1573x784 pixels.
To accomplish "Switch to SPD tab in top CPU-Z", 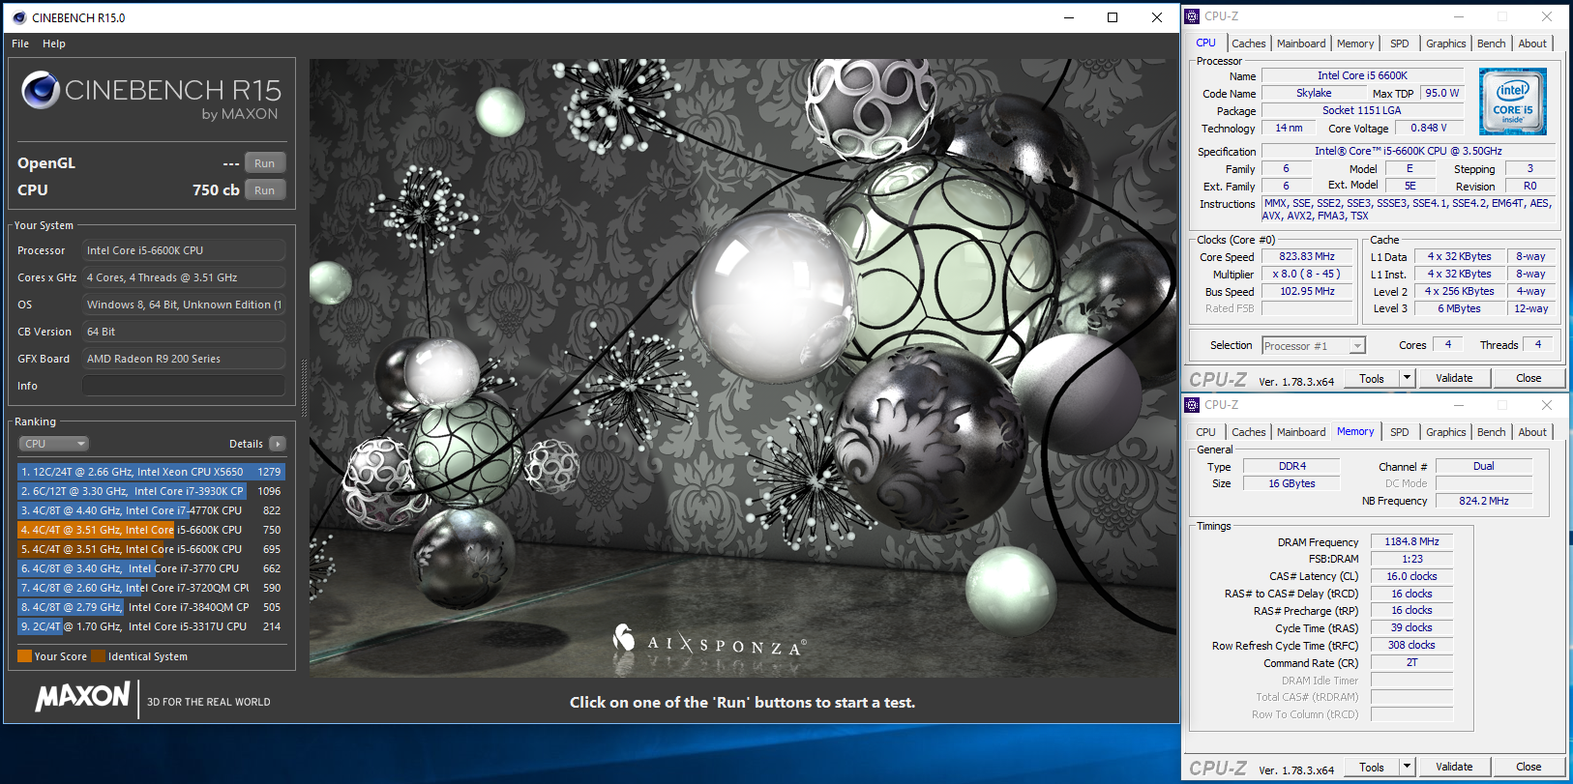I will (1399, 44).
